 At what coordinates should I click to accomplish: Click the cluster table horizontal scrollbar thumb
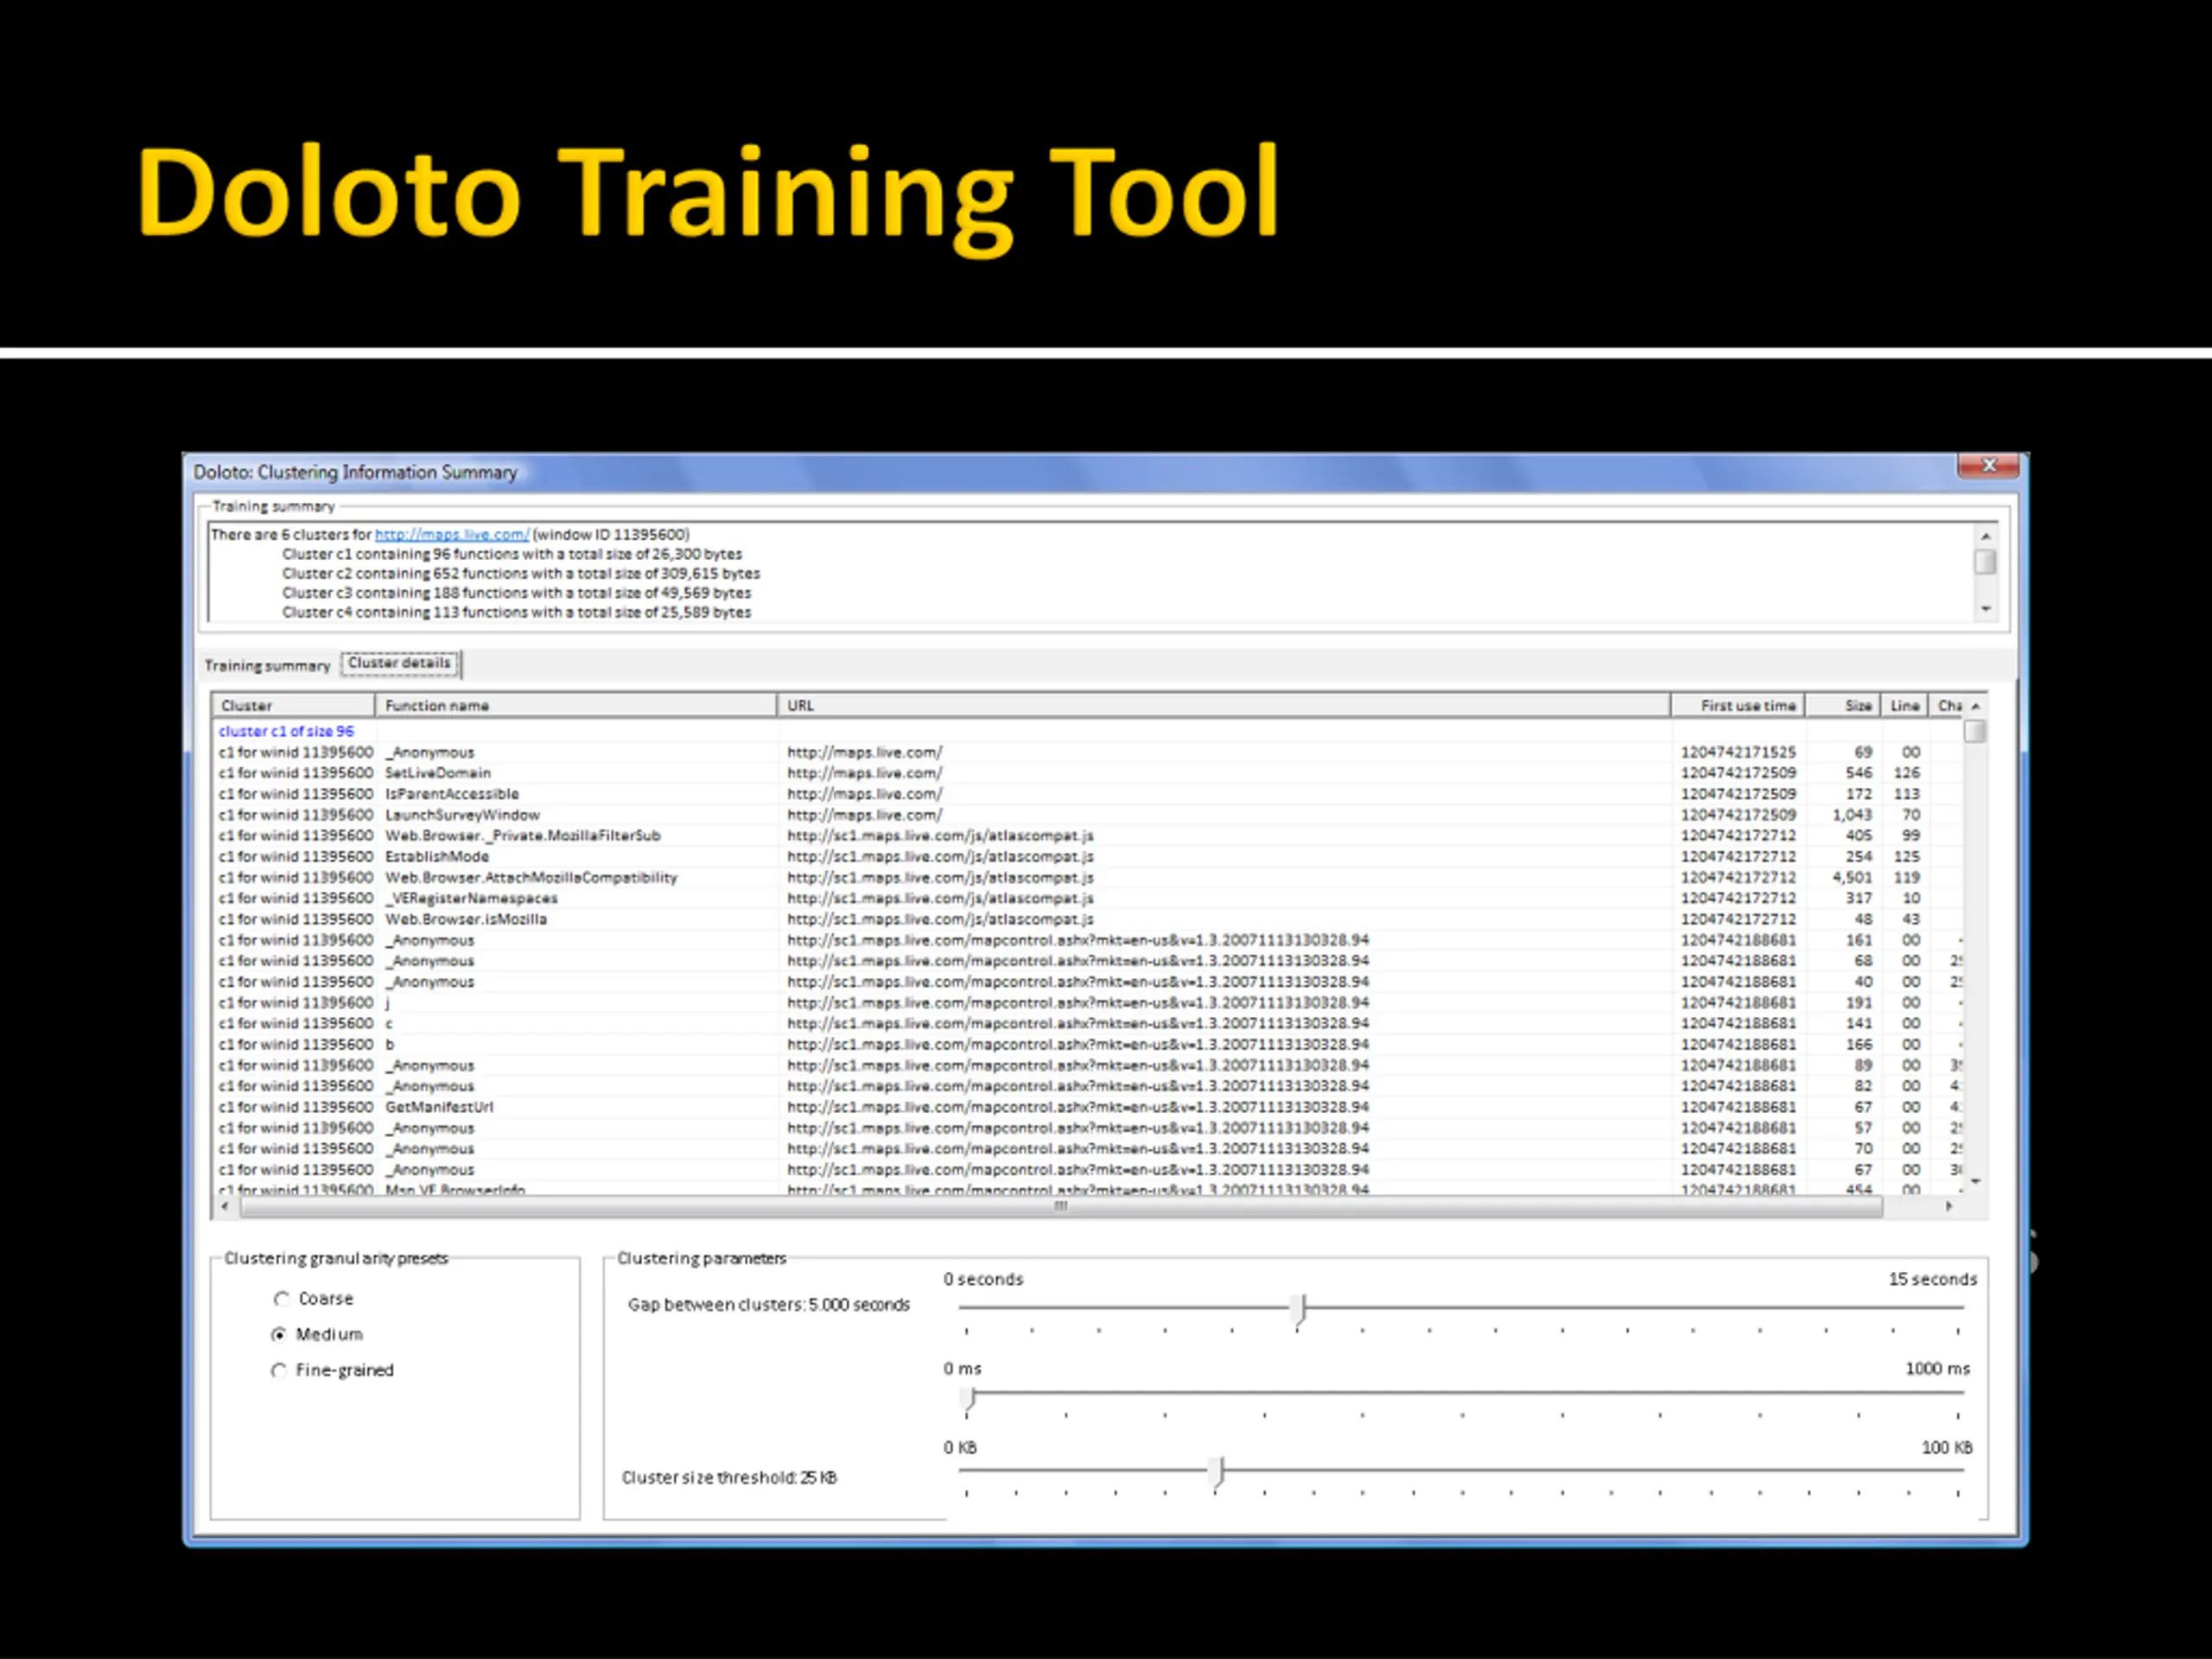coord(1061,1206)
